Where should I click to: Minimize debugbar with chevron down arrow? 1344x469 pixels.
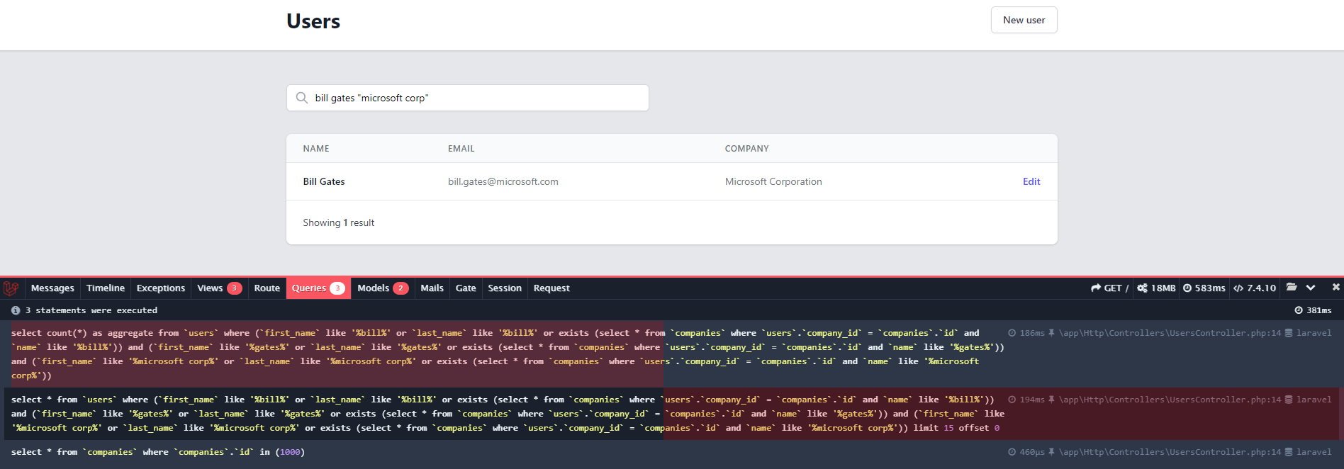click(x=1311, y=288)
